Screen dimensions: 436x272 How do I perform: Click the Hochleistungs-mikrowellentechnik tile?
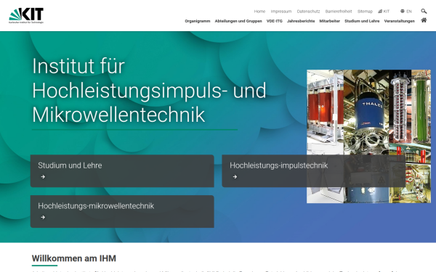pos(122,212)
